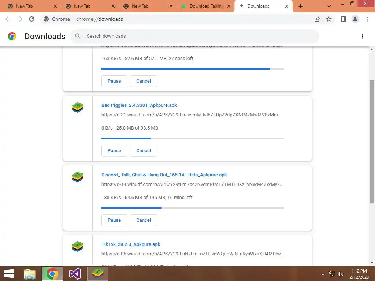The width and height of the screenshot is (375, 281).
Task: Click the 163 KB/s 27 secs left status
Action: click(147, 58)
